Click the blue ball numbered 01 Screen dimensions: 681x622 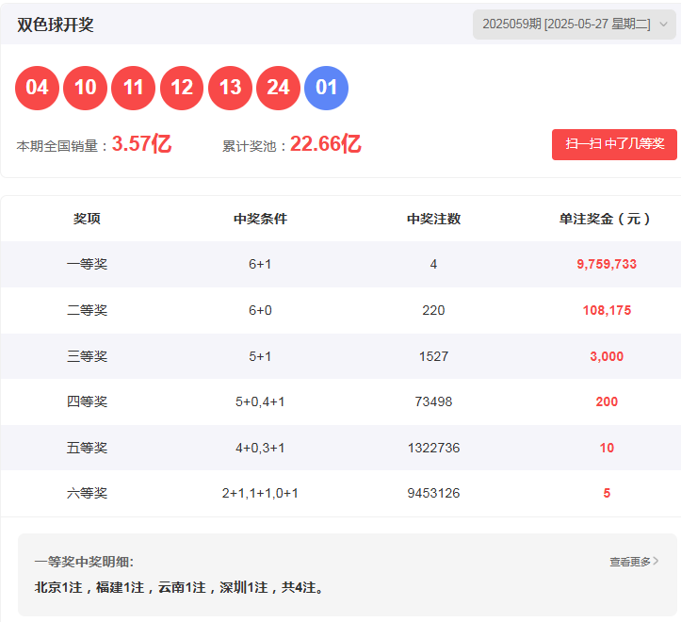click(327, 88)
